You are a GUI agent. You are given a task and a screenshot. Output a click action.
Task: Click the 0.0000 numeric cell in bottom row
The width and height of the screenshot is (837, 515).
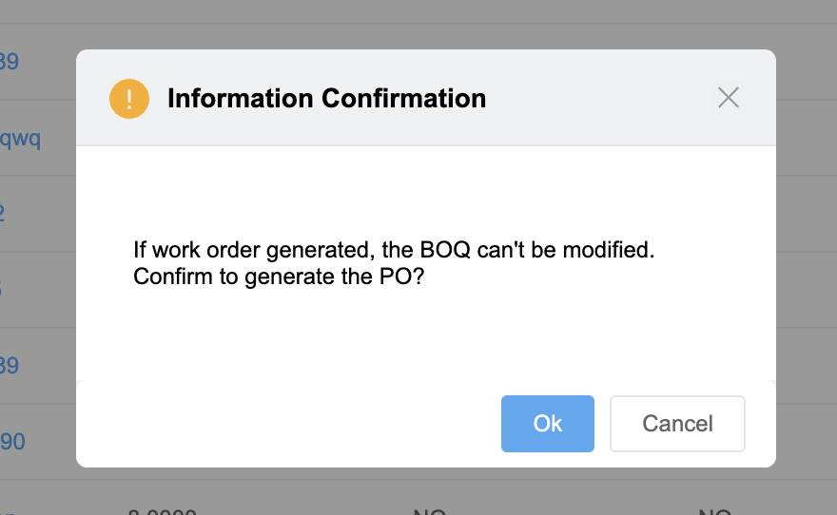(163, 511)
